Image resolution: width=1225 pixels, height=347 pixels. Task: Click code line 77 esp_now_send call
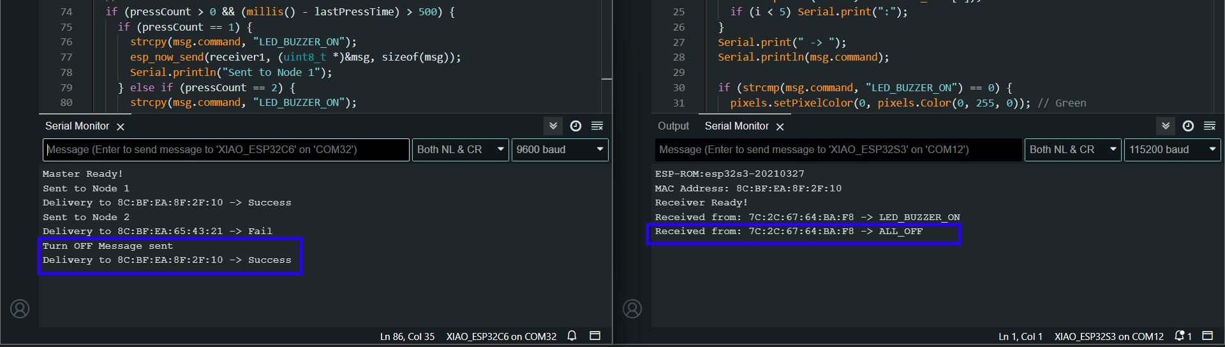(295, 57)
